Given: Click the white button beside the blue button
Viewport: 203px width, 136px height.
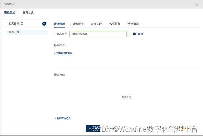Looking at the screenshot, I should 110,128.
